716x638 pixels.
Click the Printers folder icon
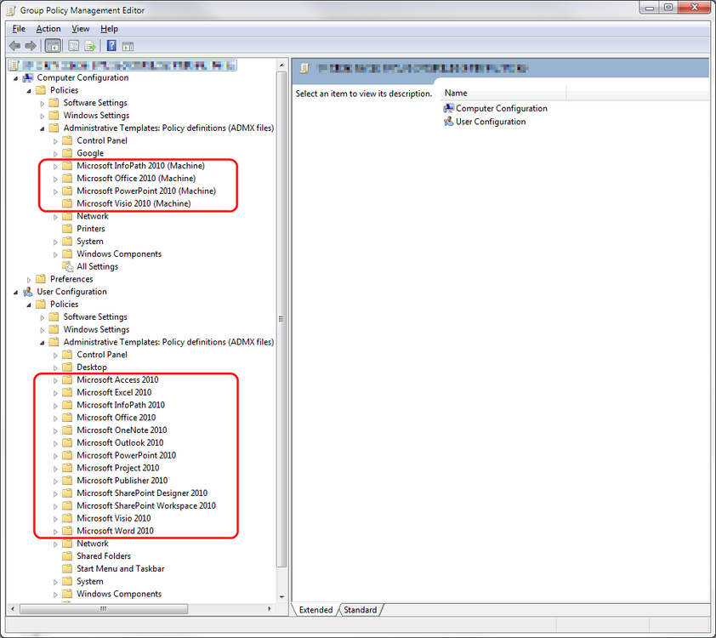click(67, 228)
